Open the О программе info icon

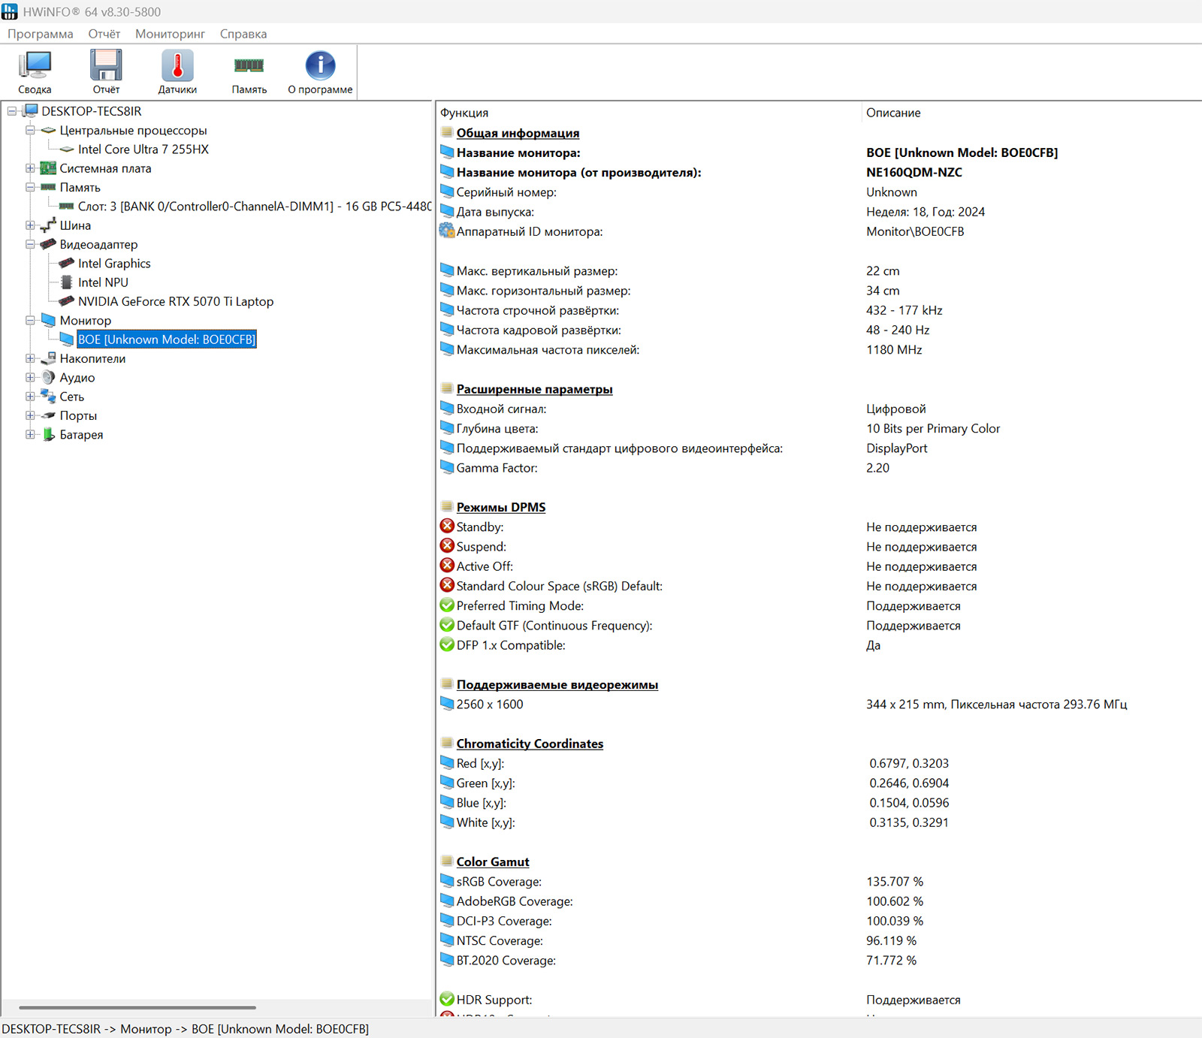[320, 72]
